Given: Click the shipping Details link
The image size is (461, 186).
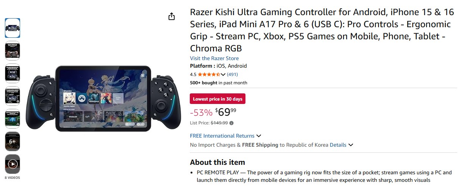Looking at the screenshot, I should (338, 145).
